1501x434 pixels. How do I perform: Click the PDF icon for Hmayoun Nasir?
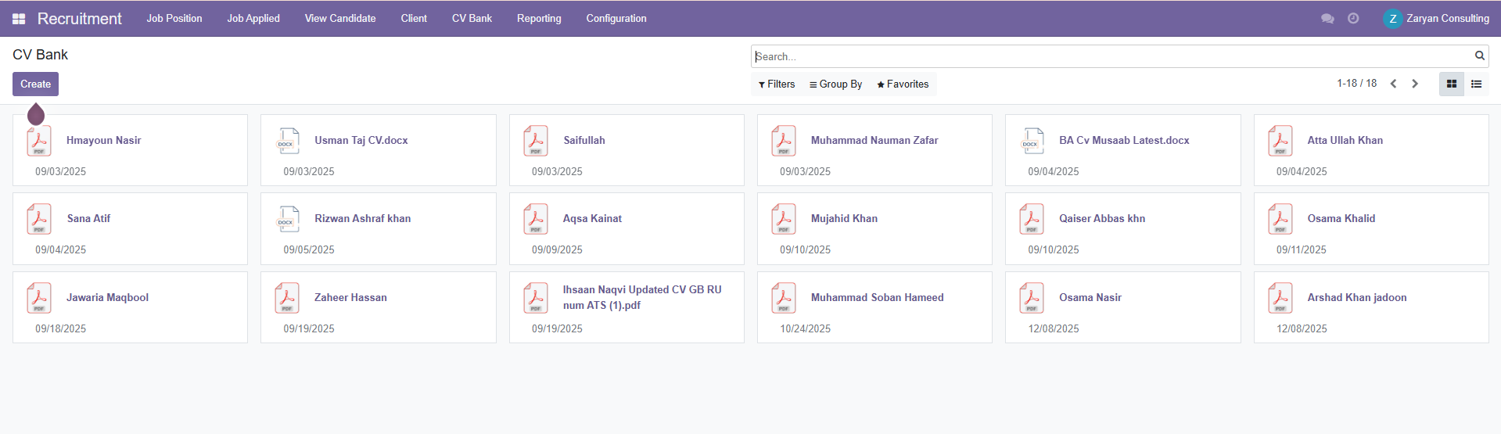[39, 142]
